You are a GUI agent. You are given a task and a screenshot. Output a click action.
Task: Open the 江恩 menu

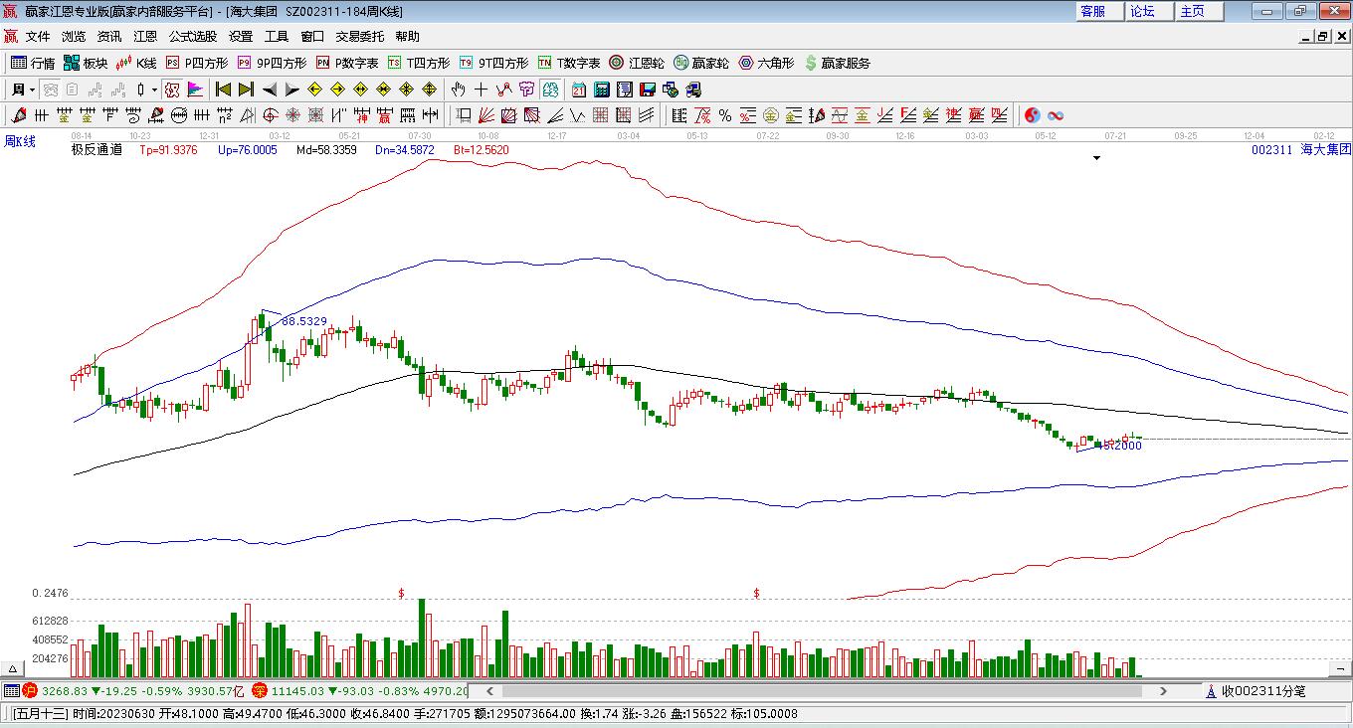pyautogui.click(x=145, y=37)
